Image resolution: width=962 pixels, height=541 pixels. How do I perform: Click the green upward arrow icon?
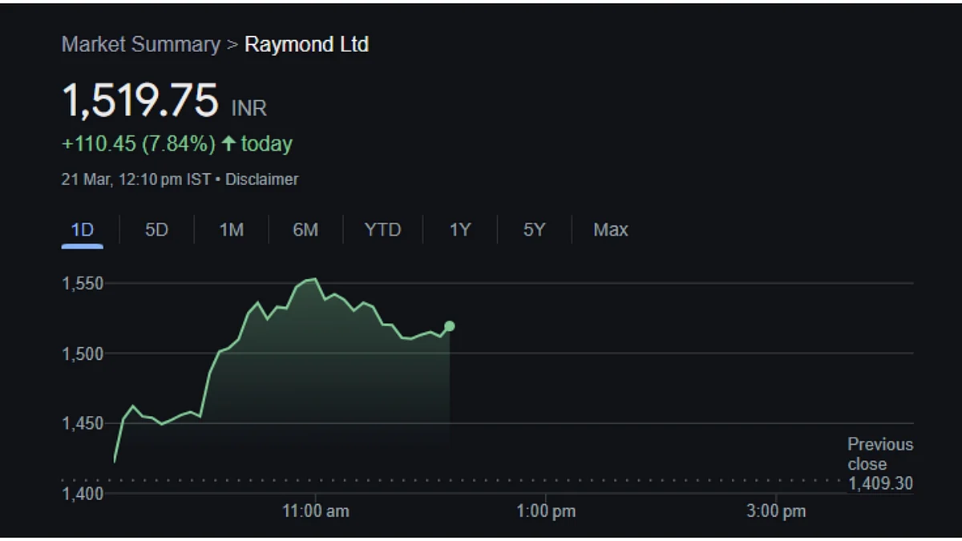[x=229, y=143]
